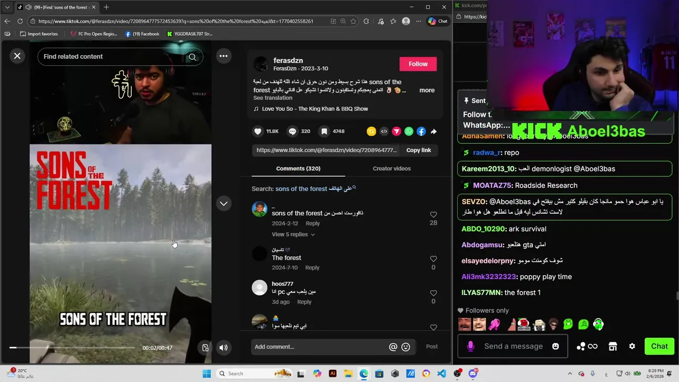Image resolution: width=679 pixels, height=382 pixels.
Task: Open Adobe Illustrator from taskbar
Action: [333, 374]
